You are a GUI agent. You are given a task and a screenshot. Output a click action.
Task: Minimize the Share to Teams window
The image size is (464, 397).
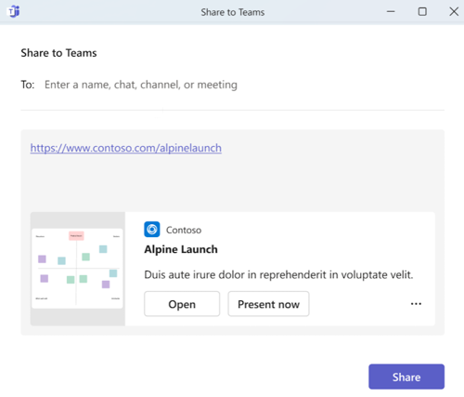tap(391, 12)
